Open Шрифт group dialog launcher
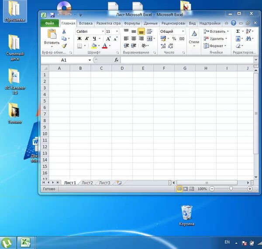The height and width of the screenshot is (249, 262). tap(117, 53)
